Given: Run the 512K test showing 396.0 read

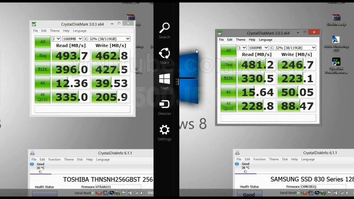Looking at the screenshot, I should tap(43, 69).
